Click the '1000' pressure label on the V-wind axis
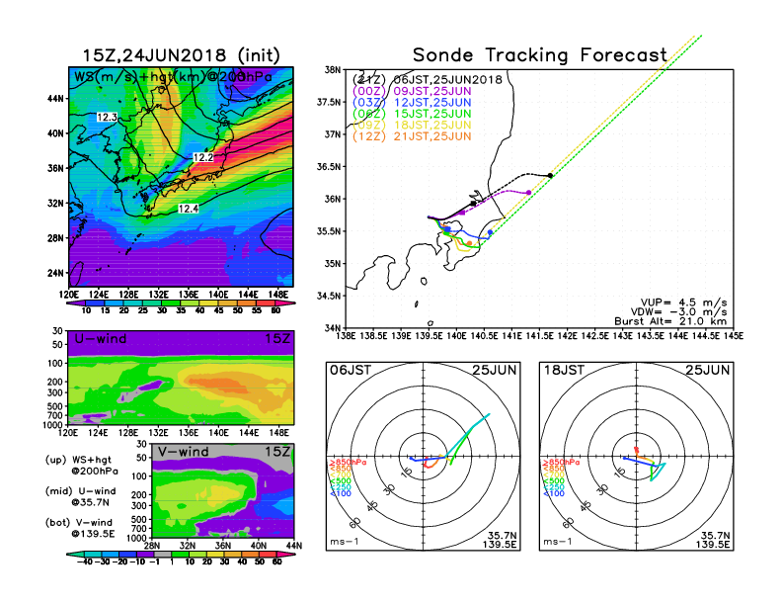782x605 pixels. [137, 538]
